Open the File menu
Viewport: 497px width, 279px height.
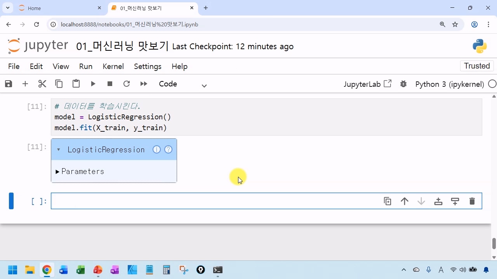[14, 66]
